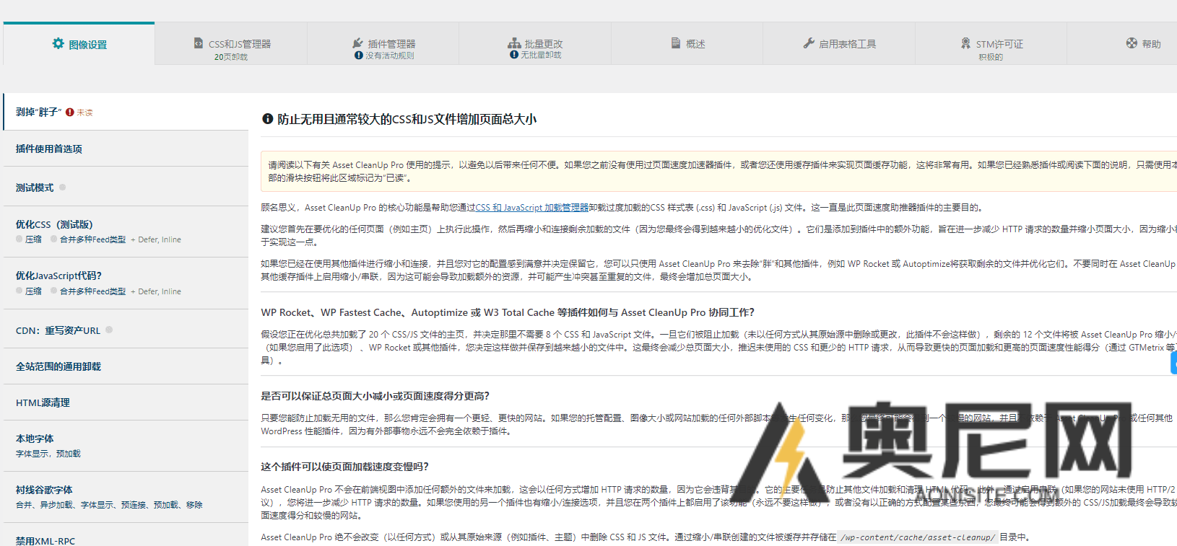Click the yellow notice box about Asset CleanUp Pro tips
This screenshot has width=1177, height=546.
[719, 171]
